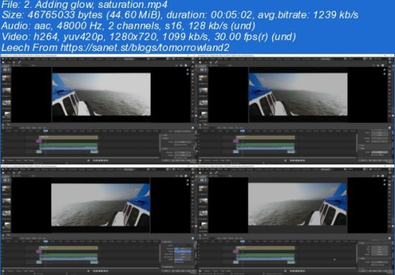
Task: Select the yellow strip in the first frame's sequencer
Action: pos(68,138)
